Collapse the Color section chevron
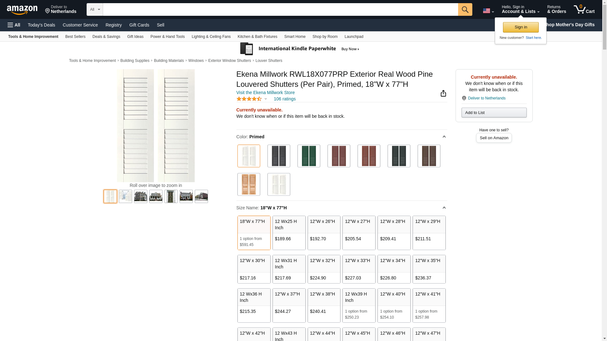This screenshot has width=607, height=341. coord(444,137)
